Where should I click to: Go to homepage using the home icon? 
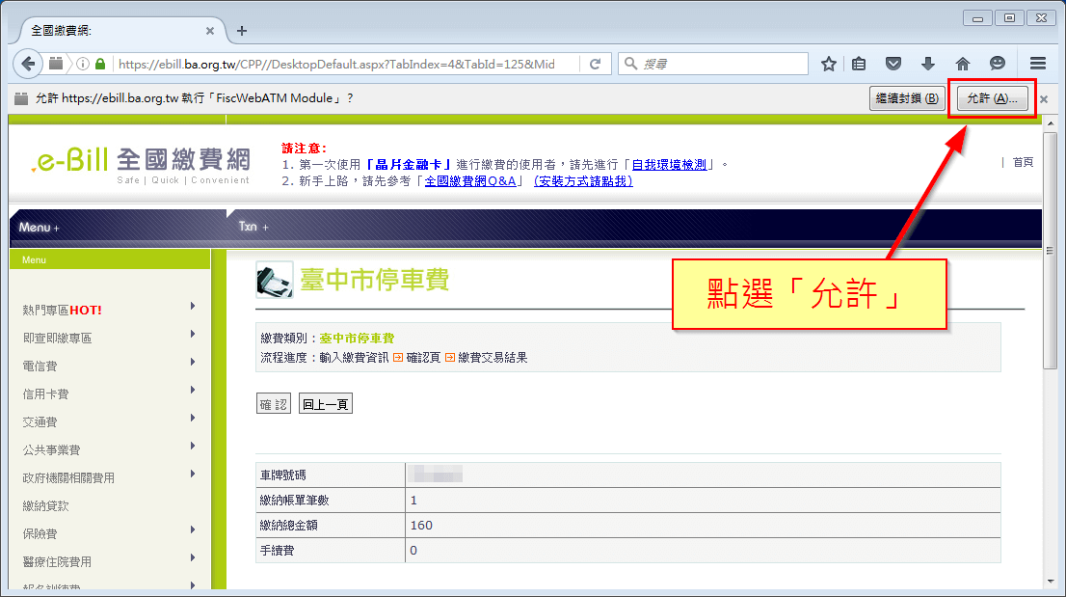962,63
